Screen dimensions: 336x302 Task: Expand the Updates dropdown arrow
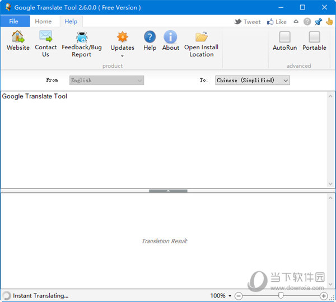122,56
